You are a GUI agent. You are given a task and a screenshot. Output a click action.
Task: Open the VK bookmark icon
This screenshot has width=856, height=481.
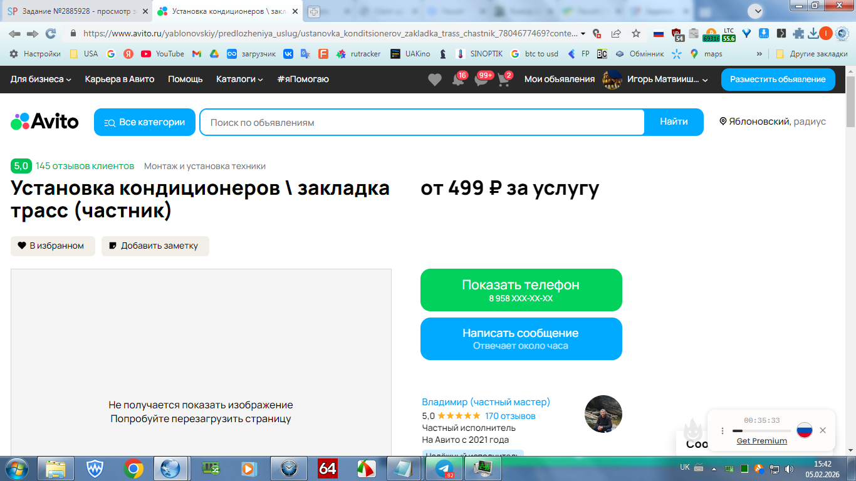click(x=288, y=54)
